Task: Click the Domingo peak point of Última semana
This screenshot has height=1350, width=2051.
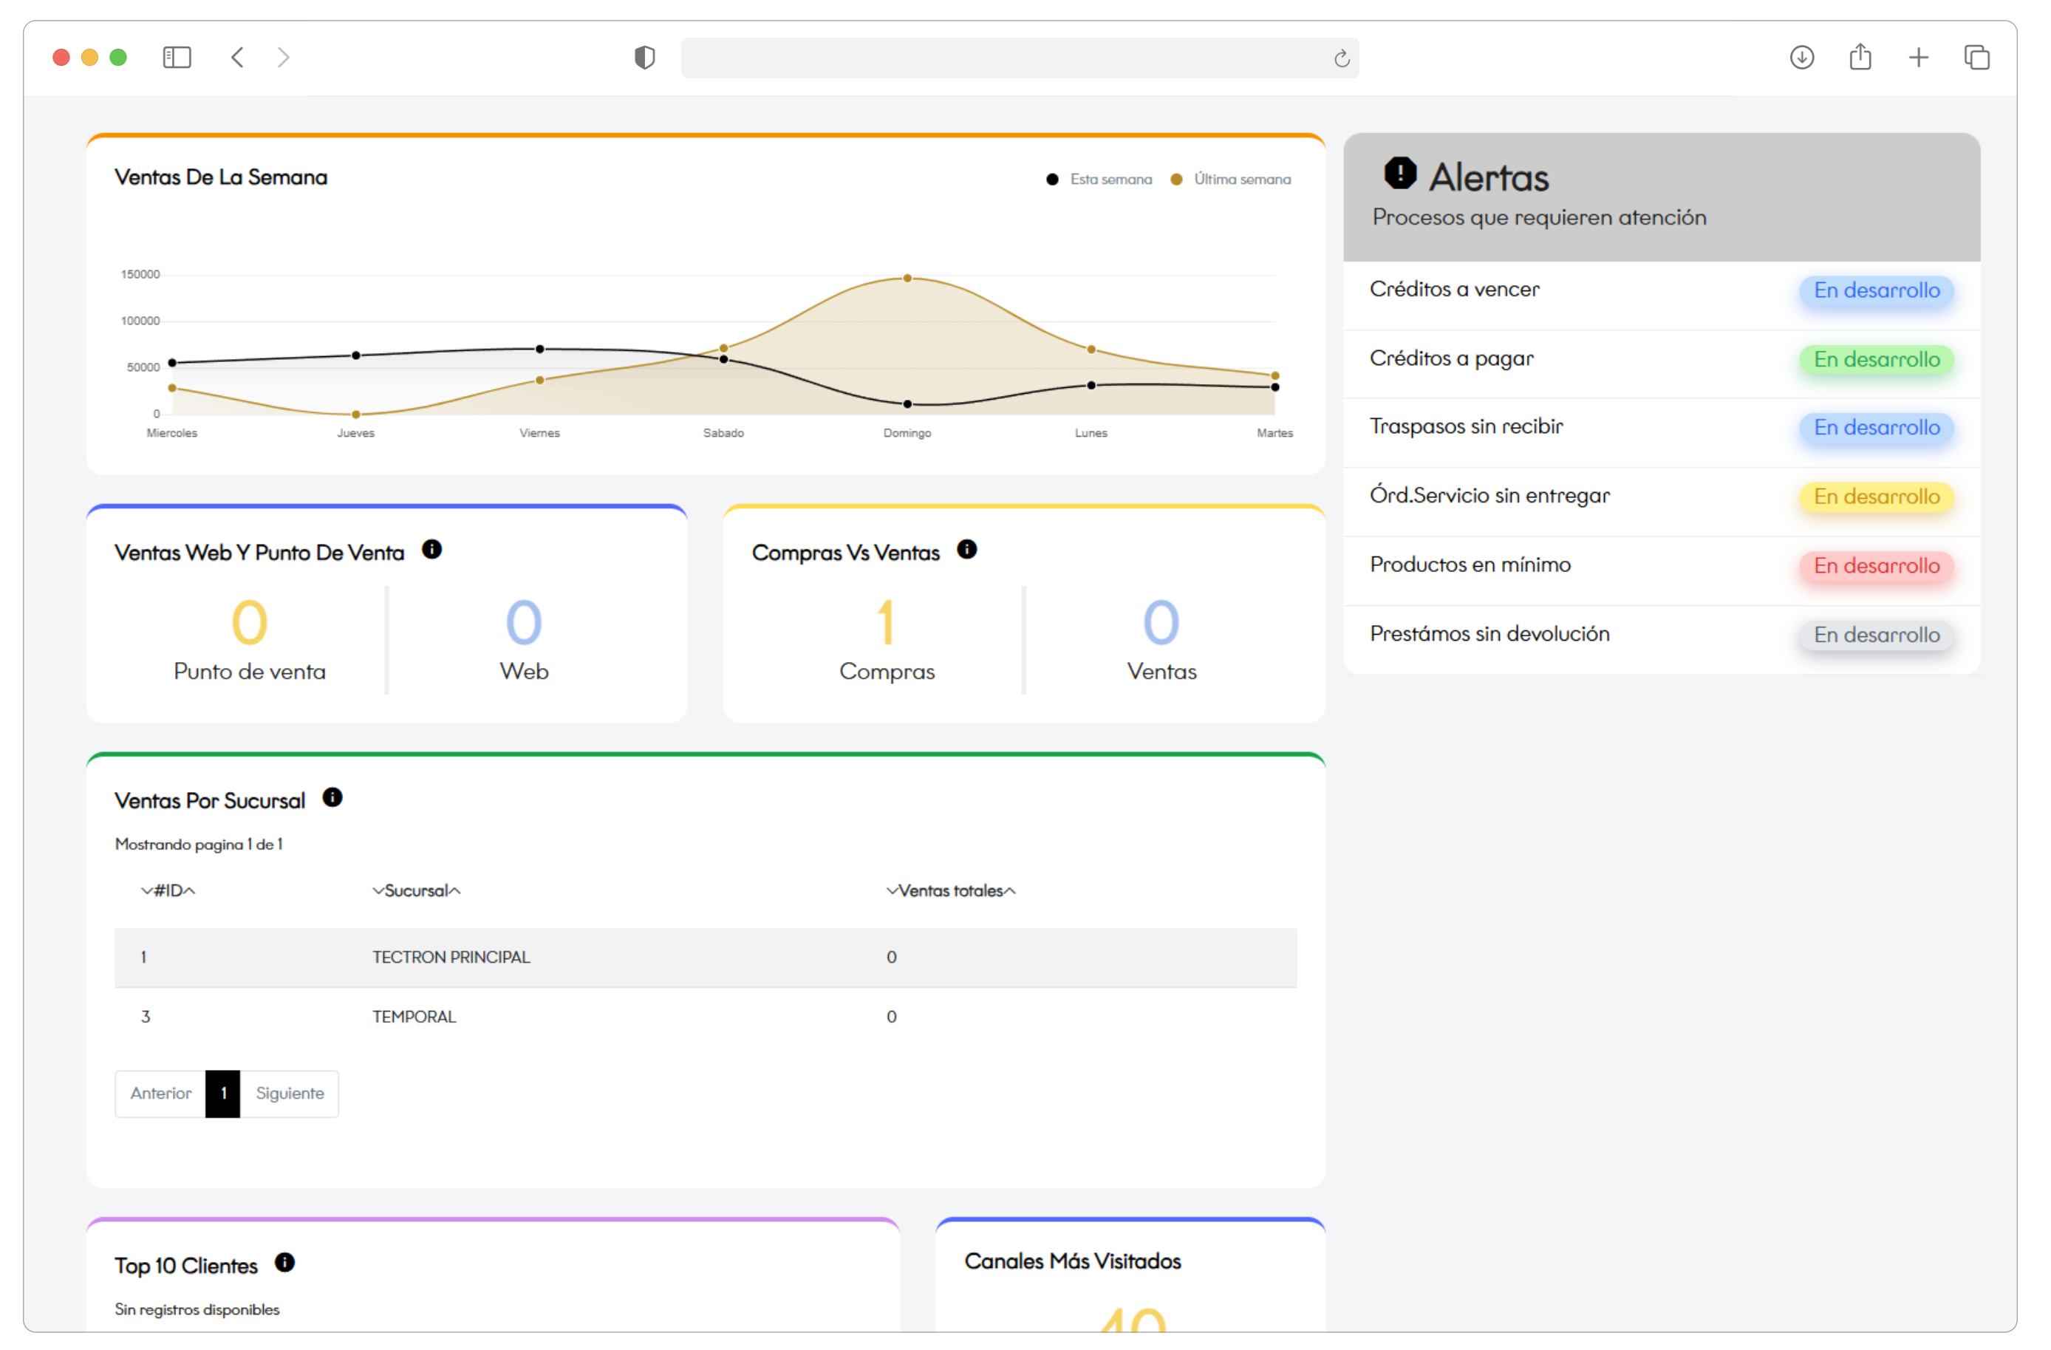Action: point(907,279)
